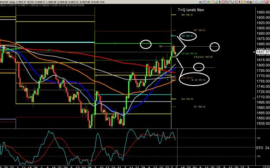270x168 pixels.
Task: Click the 1860.00 price axis label
Action: point(263,44)
